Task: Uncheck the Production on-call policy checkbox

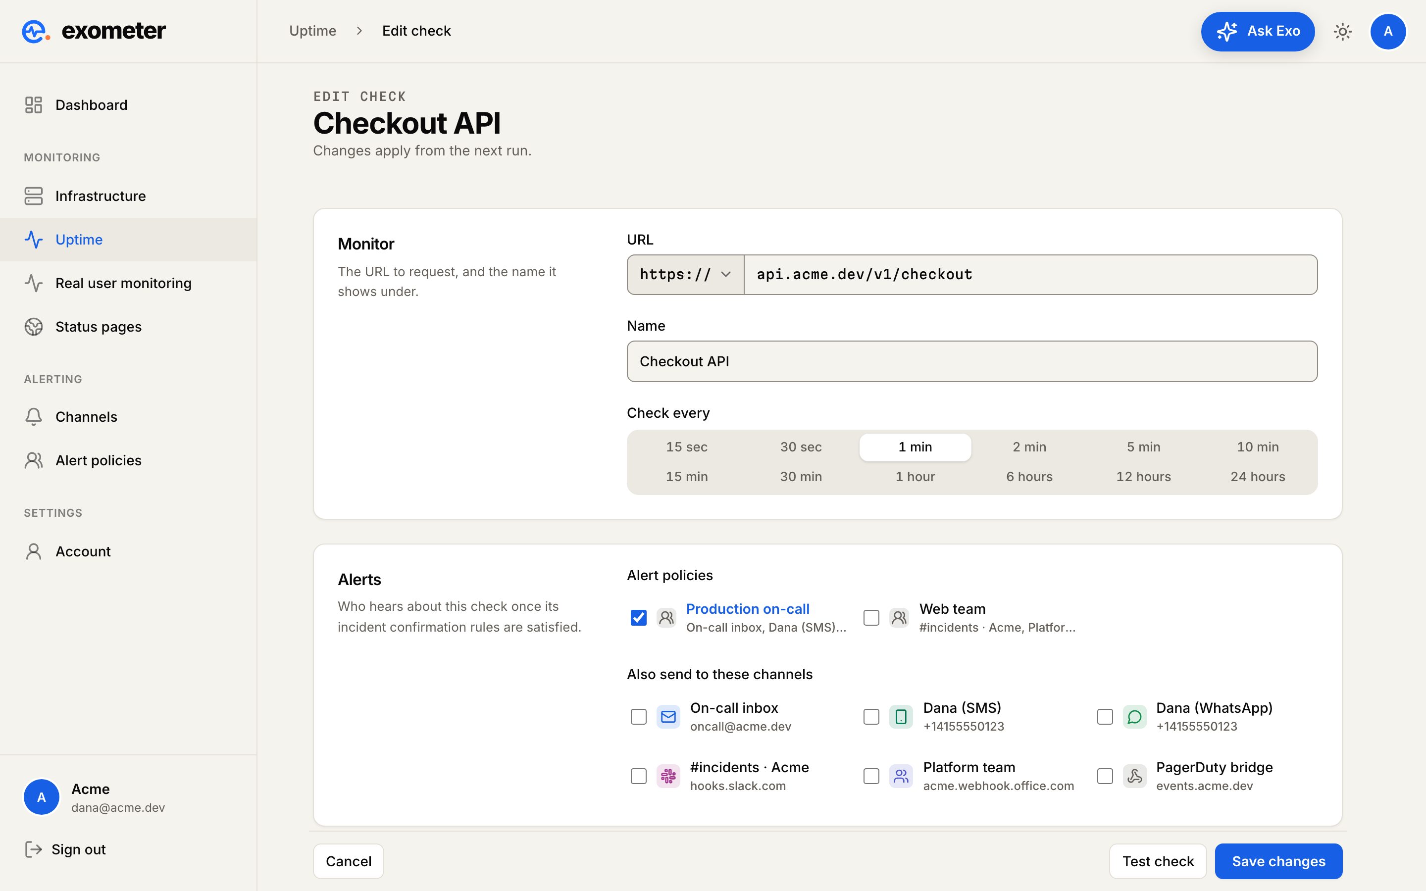Action: tap(638, 618)
